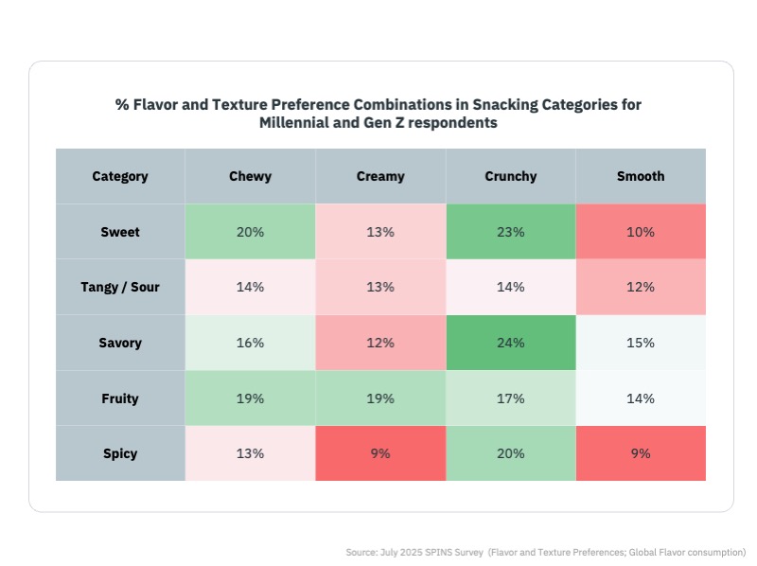Select the Chewy column header
The image size is (757, 566).
[250, 176]
